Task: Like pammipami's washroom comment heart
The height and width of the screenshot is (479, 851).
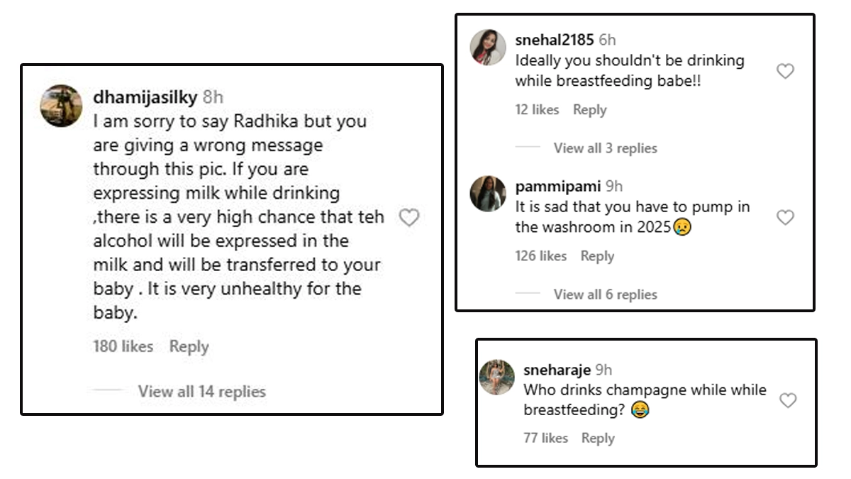Action: [x=785, y=217]
